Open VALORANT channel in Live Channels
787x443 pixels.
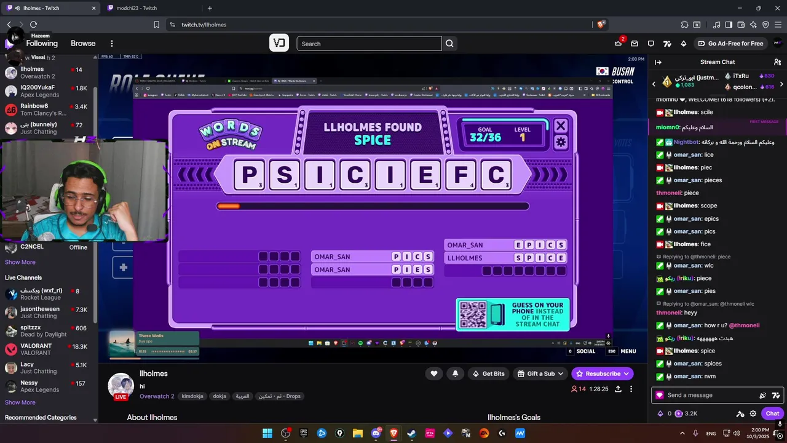coord(47,349)
